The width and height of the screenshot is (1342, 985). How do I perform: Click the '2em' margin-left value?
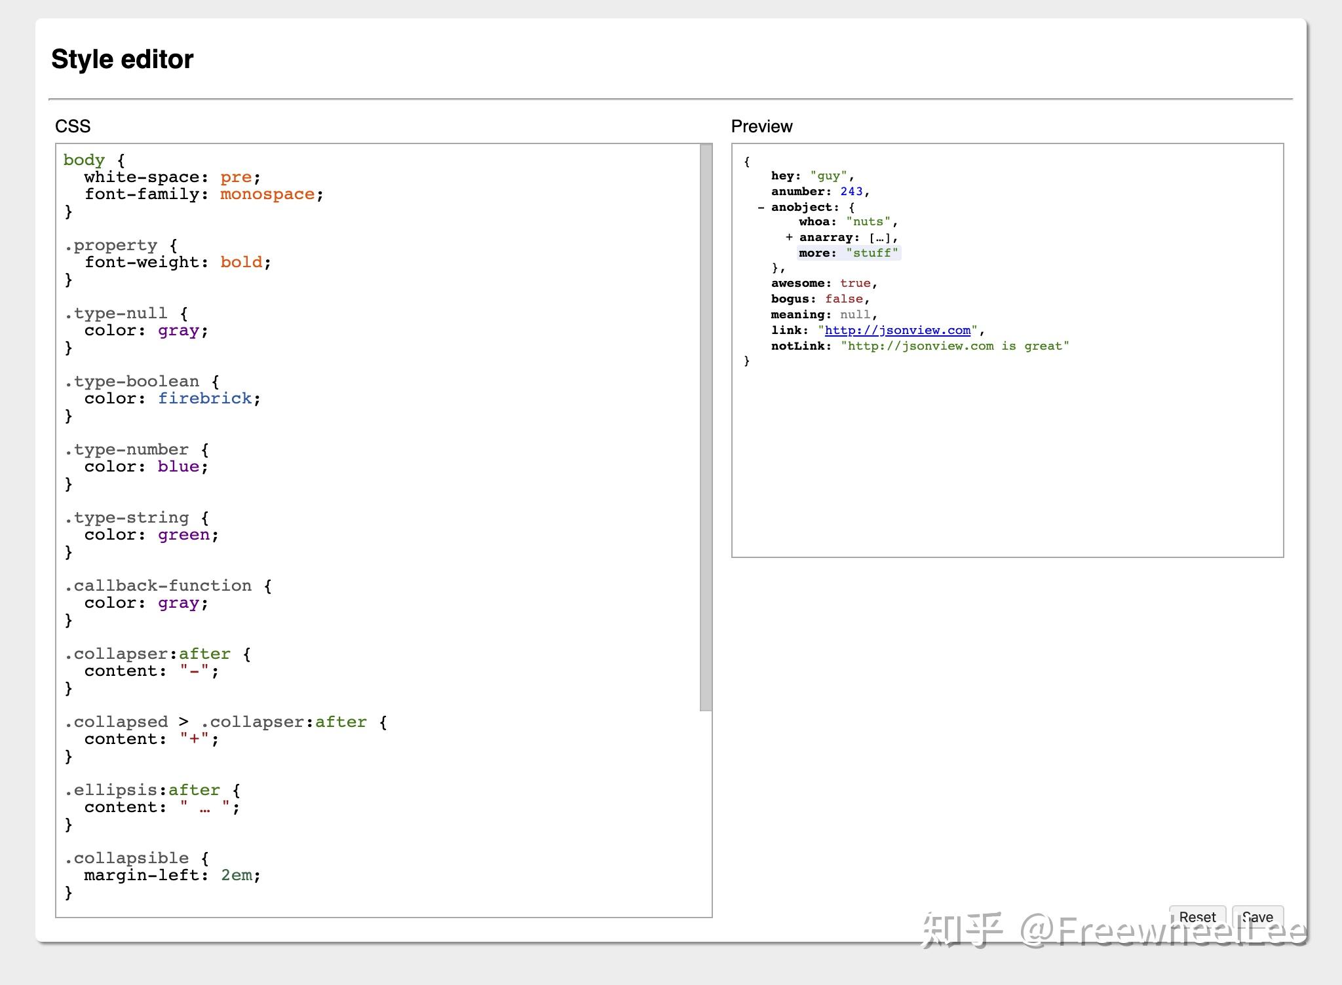pos(236,875)
